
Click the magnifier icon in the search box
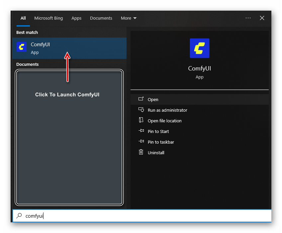[20, 216]
